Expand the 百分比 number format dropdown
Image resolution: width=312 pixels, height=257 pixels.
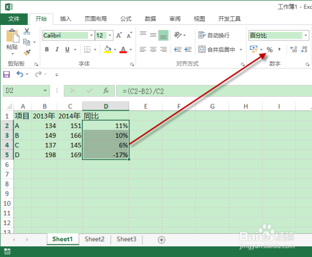point(306,36)
